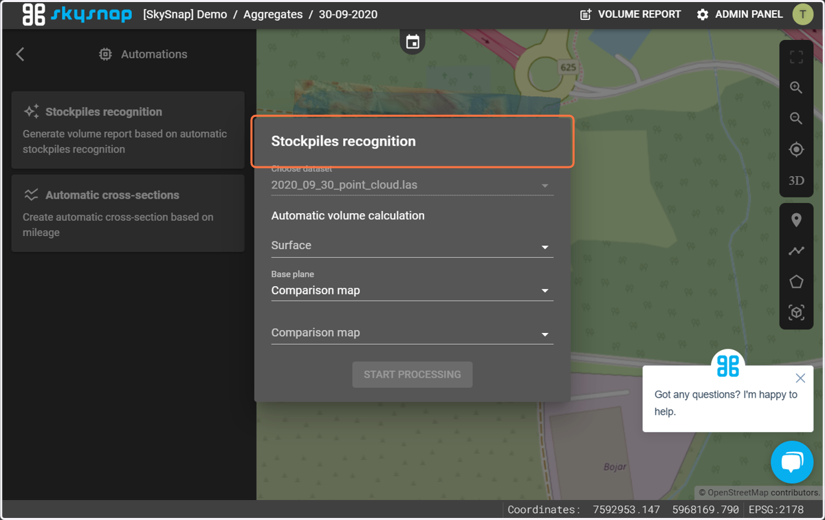
Task: Zoom in on the map
Action: pyautogui.click(x=796, y=88)
